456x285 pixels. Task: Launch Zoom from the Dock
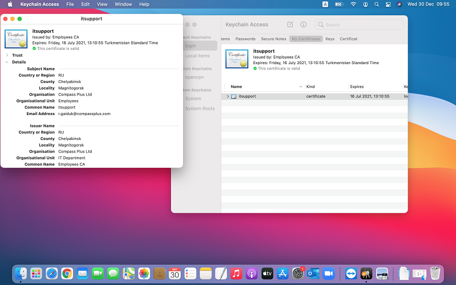click(328, 273)
